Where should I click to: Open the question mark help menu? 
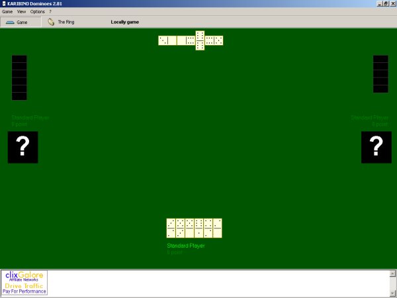coord(50,12)
